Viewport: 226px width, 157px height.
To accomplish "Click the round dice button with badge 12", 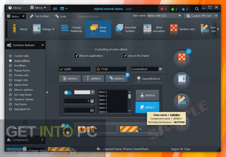I will (182, 58).
